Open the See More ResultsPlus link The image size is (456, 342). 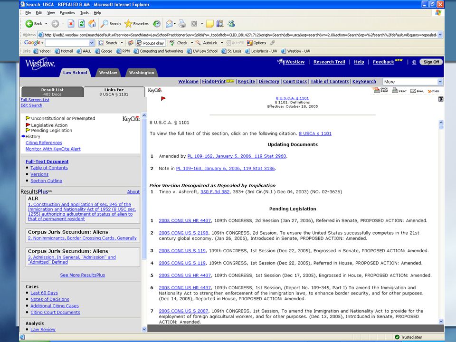pos(83,275)
